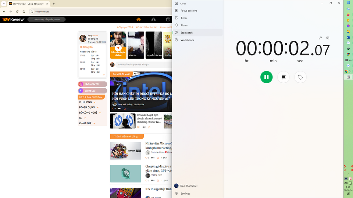Click the post input 'Bạn muốn hỏi hay chia sẻ'

144,65
